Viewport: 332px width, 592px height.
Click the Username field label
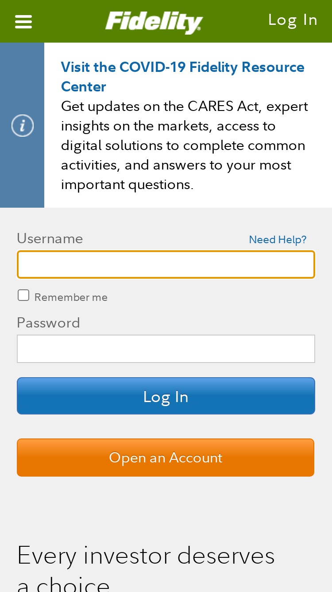point(50,239)
